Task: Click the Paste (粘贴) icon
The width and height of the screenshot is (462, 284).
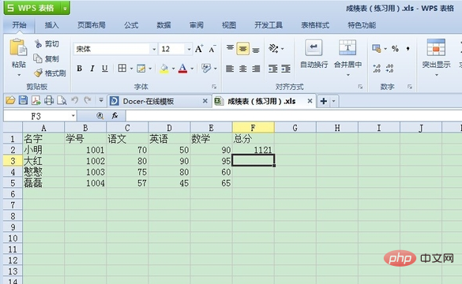Action: point(18,48)
